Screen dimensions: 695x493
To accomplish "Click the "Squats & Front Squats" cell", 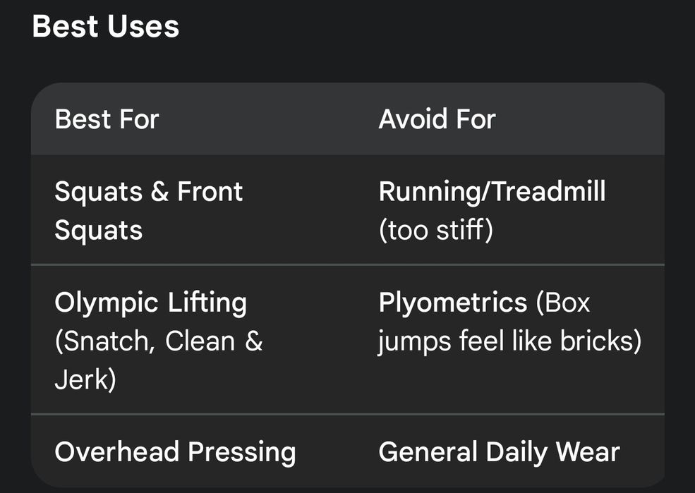I will pyautogui.click(x=148, y=211).
